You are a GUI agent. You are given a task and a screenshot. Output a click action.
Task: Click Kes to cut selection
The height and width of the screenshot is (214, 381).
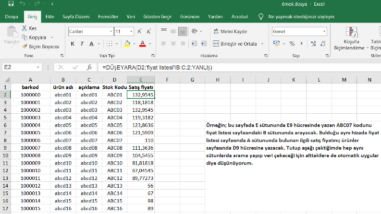click(x=29, y=28)
